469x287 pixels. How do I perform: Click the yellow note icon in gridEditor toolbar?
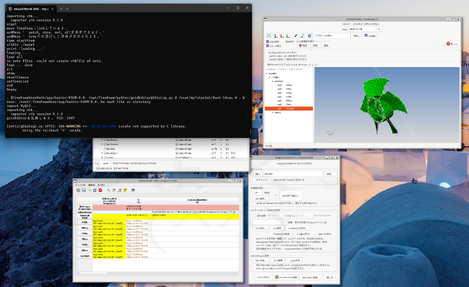[x=125, y=190]
